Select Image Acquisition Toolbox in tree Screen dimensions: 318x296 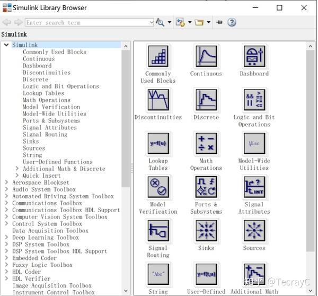(52, 285)
